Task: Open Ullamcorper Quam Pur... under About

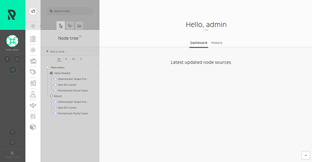Action: point(73,102)
